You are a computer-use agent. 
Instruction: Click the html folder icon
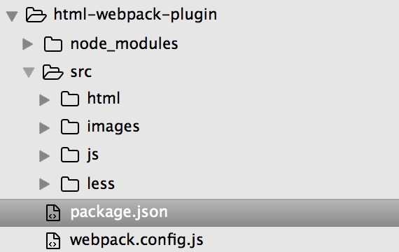click(x=70, y=99)
